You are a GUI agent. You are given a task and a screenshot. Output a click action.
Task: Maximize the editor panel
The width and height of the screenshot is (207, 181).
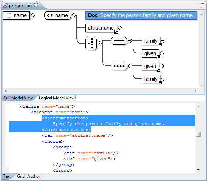(x=202, y=4)
